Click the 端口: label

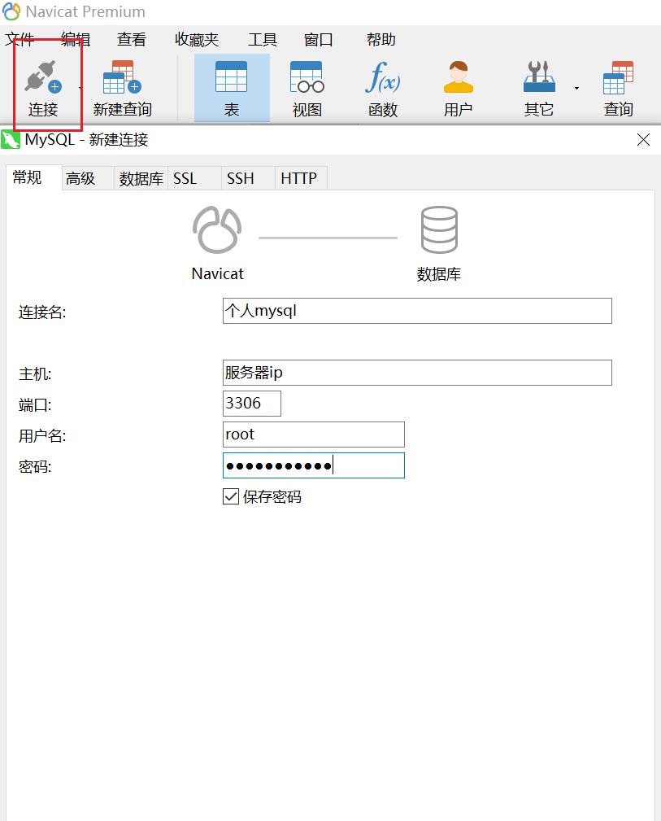35,404
